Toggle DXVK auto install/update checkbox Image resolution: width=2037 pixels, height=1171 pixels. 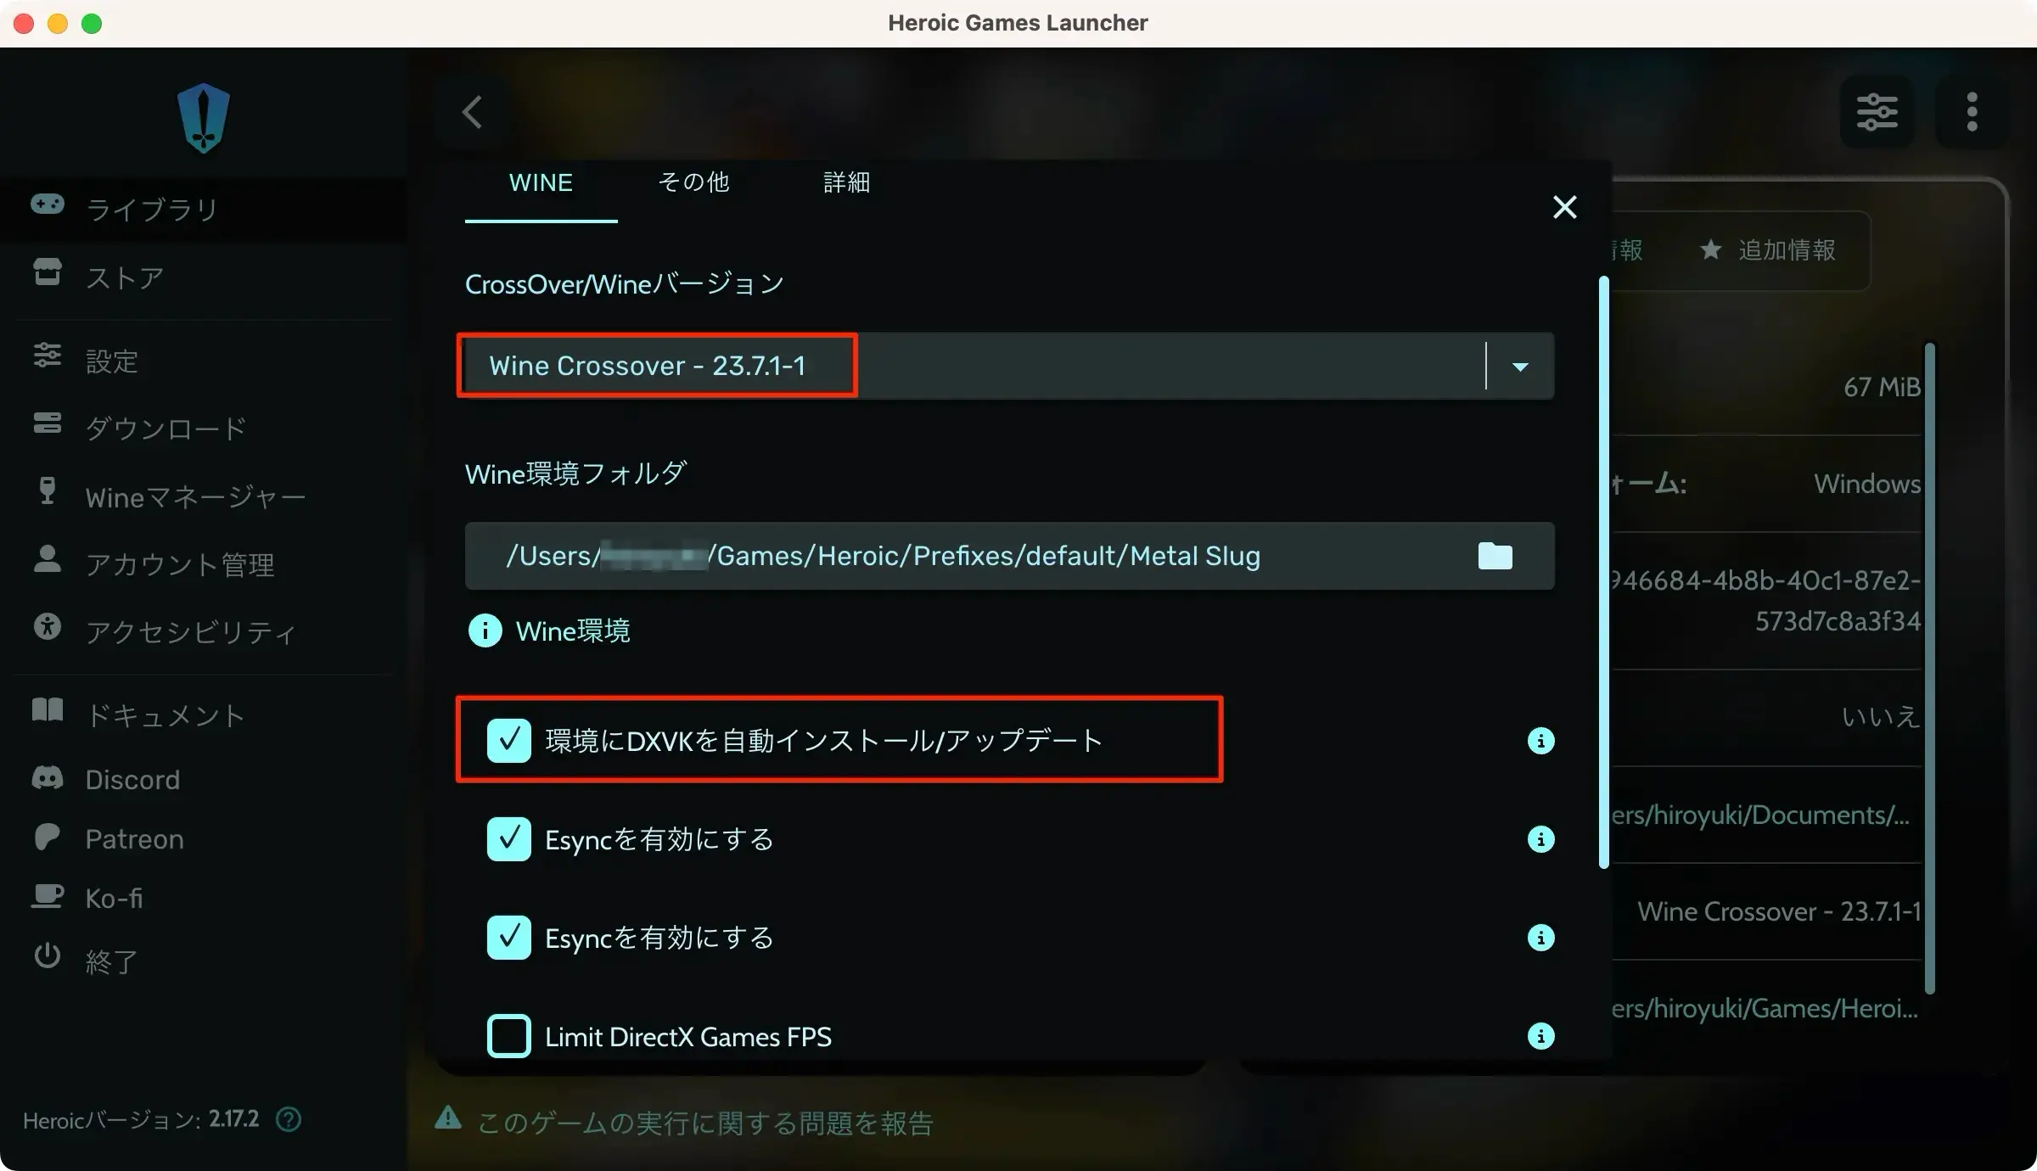(508, 741)
